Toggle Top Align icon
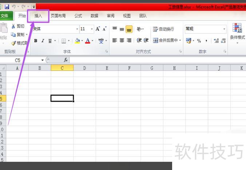Image resolution: width=246 pixels, height=170 pixels. [x=115, y=29]
